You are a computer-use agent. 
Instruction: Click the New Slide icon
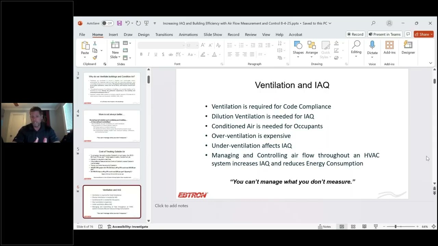tap(115, 45)
